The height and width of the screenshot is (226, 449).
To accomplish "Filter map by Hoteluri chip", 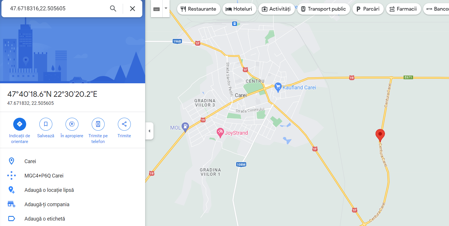I will [239, 9].
